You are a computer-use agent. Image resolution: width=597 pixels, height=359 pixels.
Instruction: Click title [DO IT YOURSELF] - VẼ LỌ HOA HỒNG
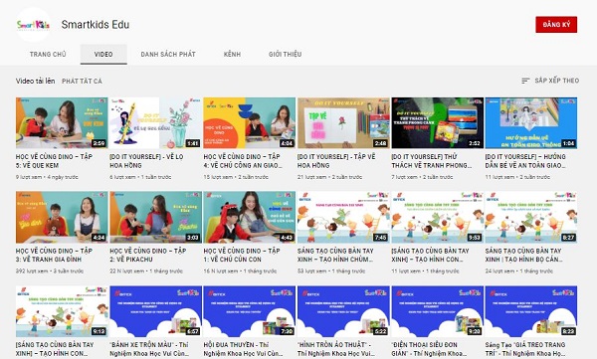pyautogui.click(x=146, y=161)
